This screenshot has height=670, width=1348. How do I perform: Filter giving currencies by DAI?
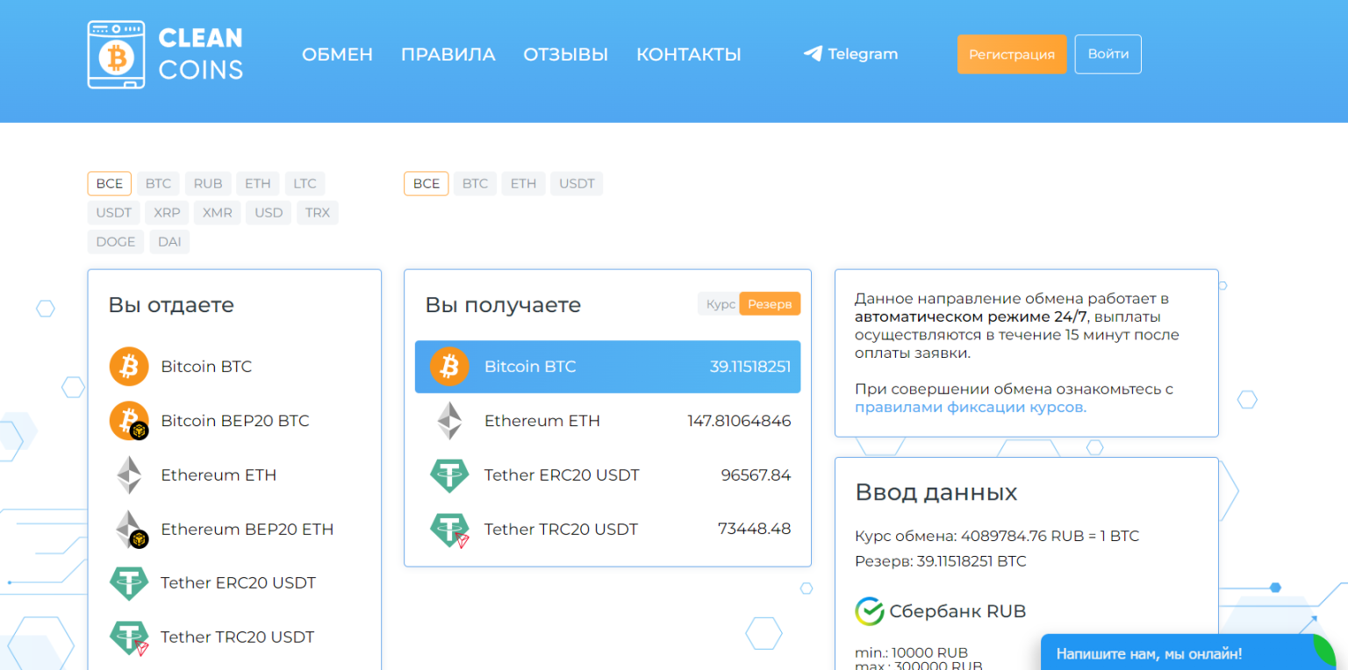pos(169,241)
